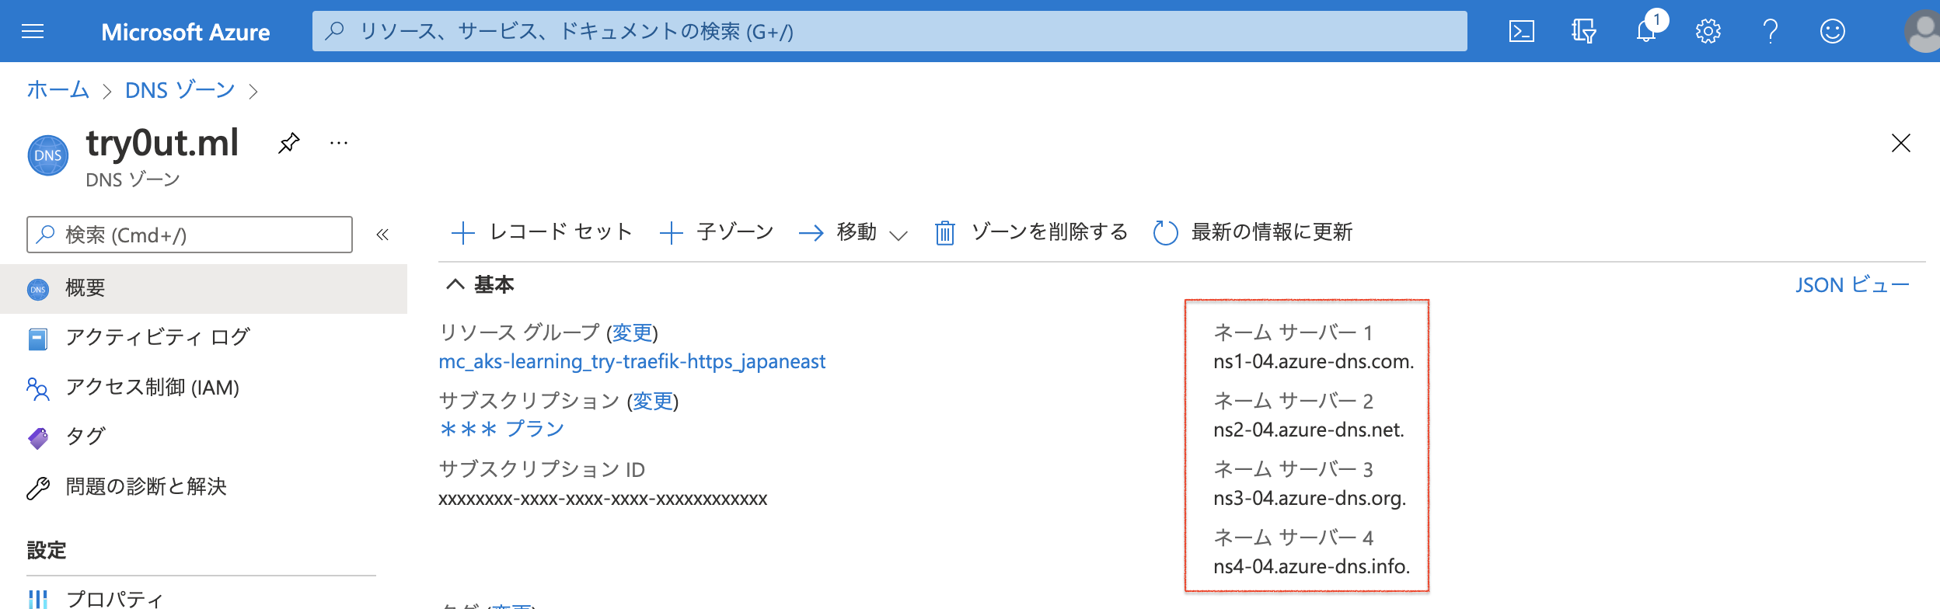Click ゾーンを削除する delete zone

(1031, 232)
